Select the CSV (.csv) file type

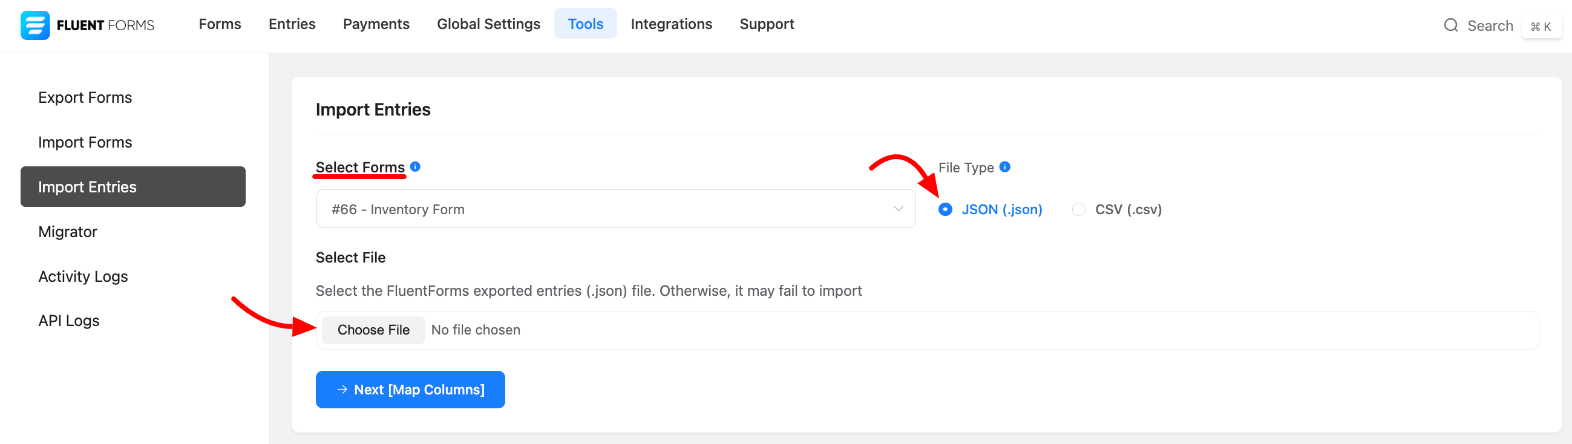1078,209
